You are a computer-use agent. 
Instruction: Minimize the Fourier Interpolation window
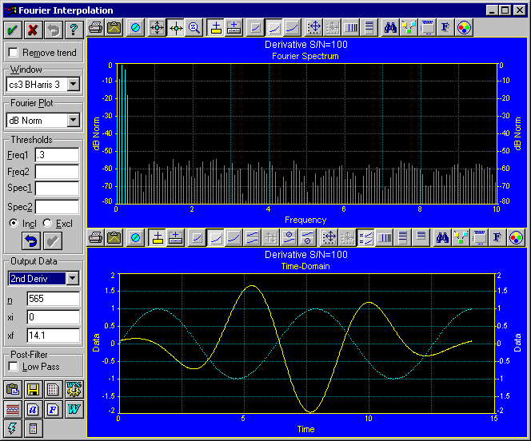492,10
